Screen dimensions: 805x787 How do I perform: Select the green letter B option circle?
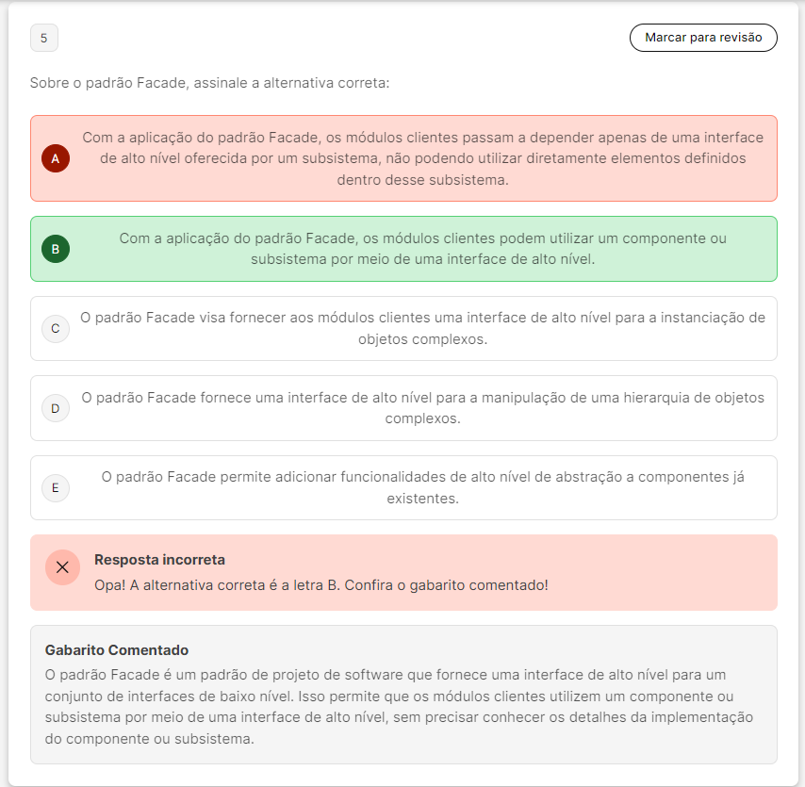(x=56, y=249)
